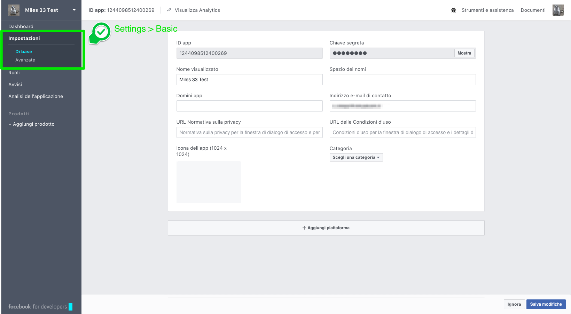
Task: Click the app icon upload placeholder
Action: [x=209, y=182]
